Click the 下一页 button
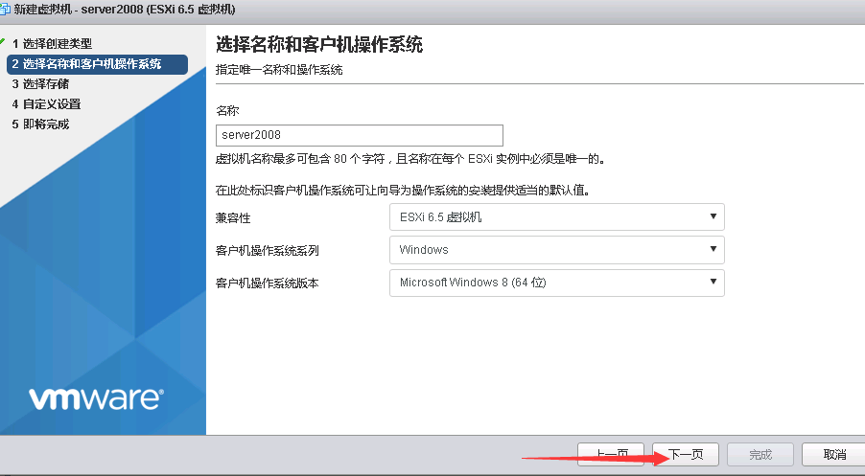 (686, 455)
